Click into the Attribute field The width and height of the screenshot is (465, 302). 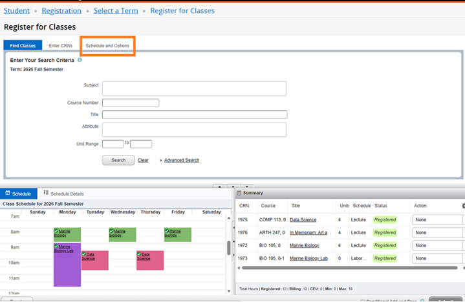tap(194, 130)
